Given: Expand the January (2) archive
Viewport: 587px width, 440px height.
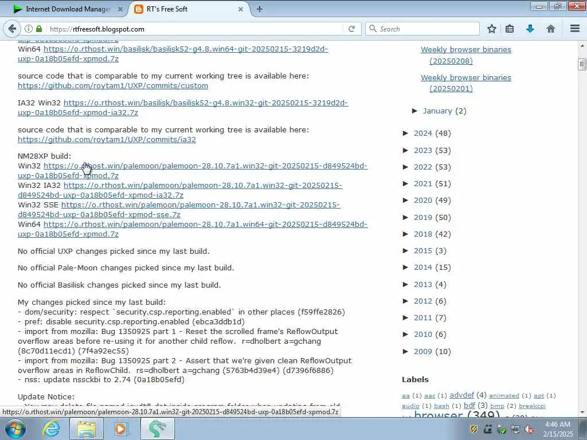Looking at the screenshot, I should pos(415,111).
